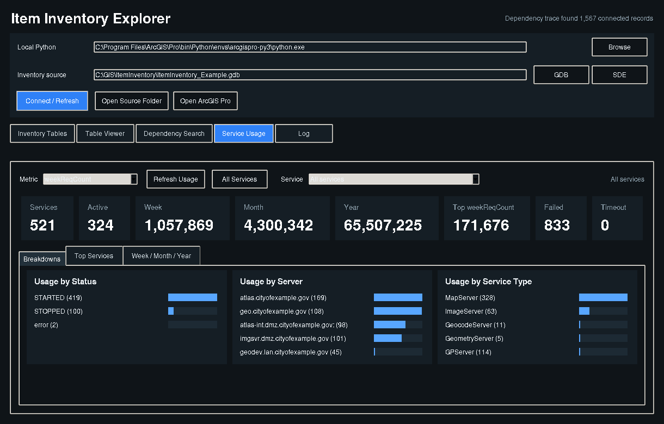
Task: Select 'atlas-int.dmz.cityofexample.gov: (98)' row
Action: 331,325
